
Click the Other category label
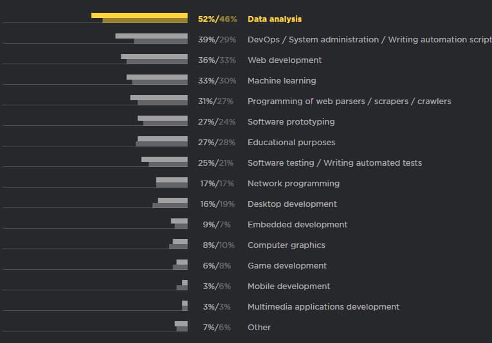coord(259,328)
